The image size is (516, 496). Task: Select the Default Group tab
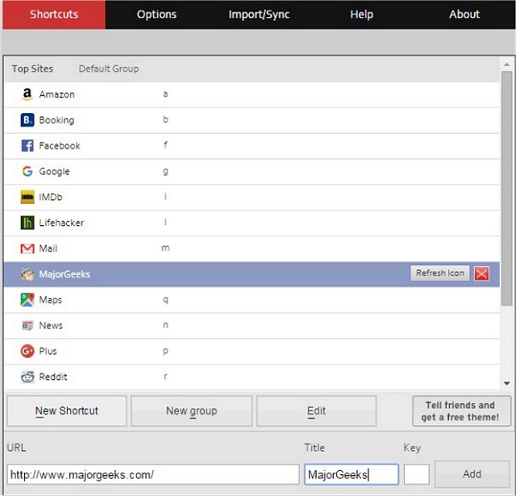(109, 69)
